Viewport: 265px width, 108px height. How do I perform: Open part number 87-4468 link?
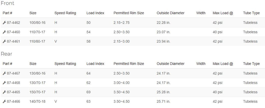13,83
